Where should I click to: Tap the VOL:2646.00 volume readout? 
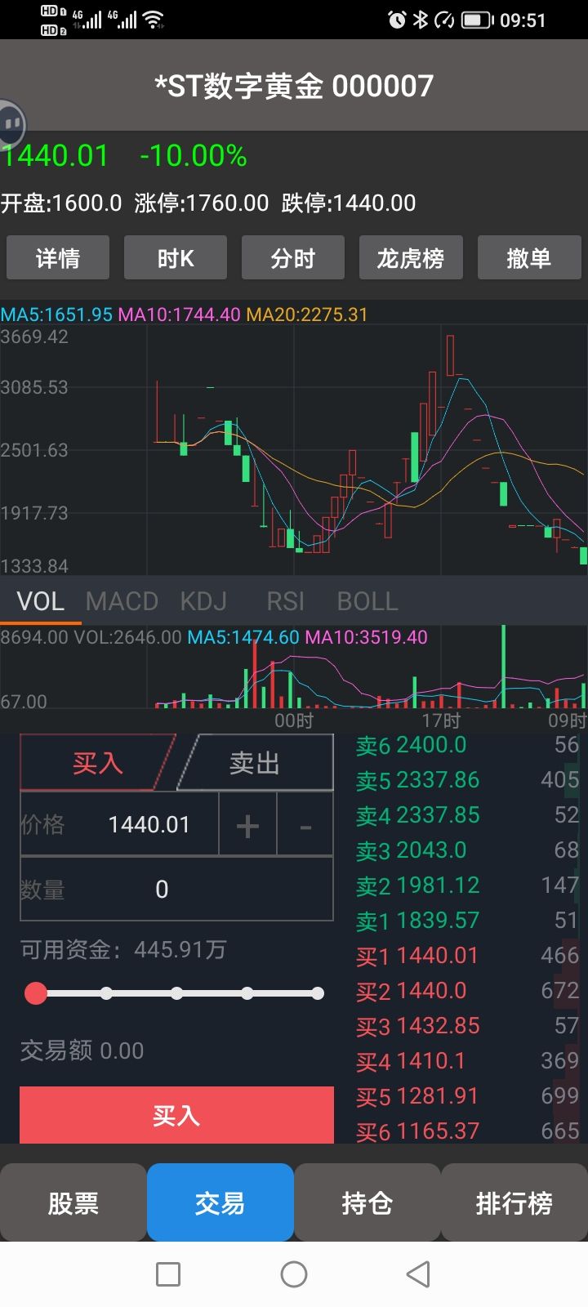[x=128, y=637]
